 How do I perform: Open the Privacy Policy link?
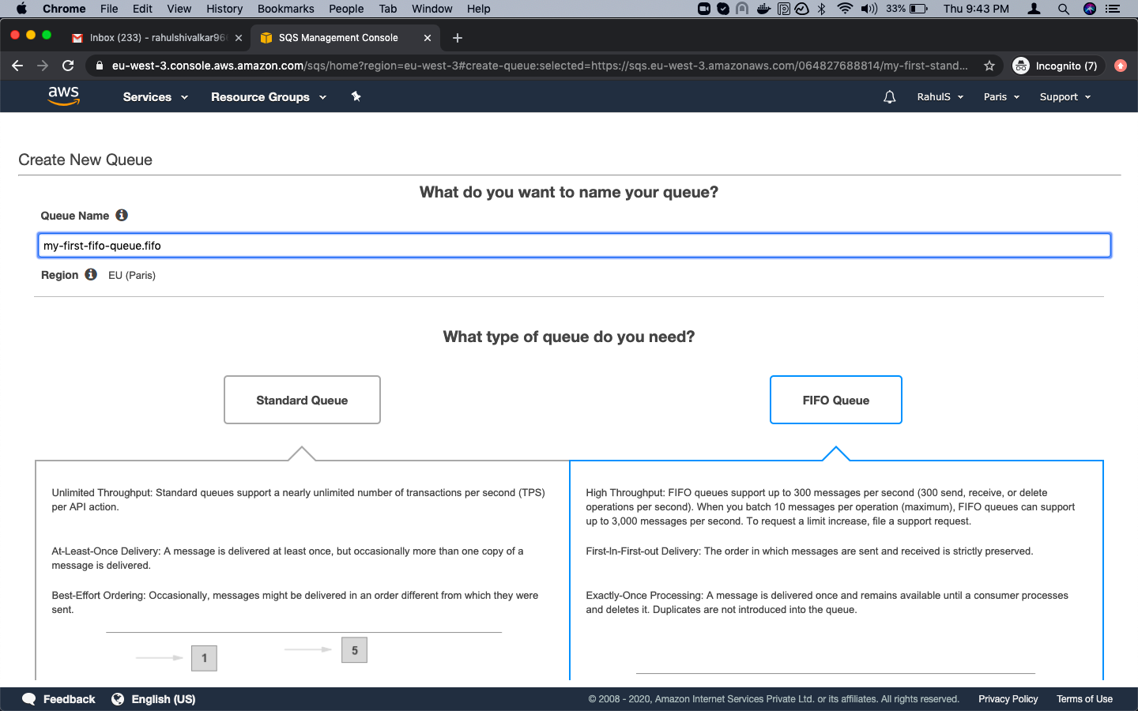(x=1008, y=699)
